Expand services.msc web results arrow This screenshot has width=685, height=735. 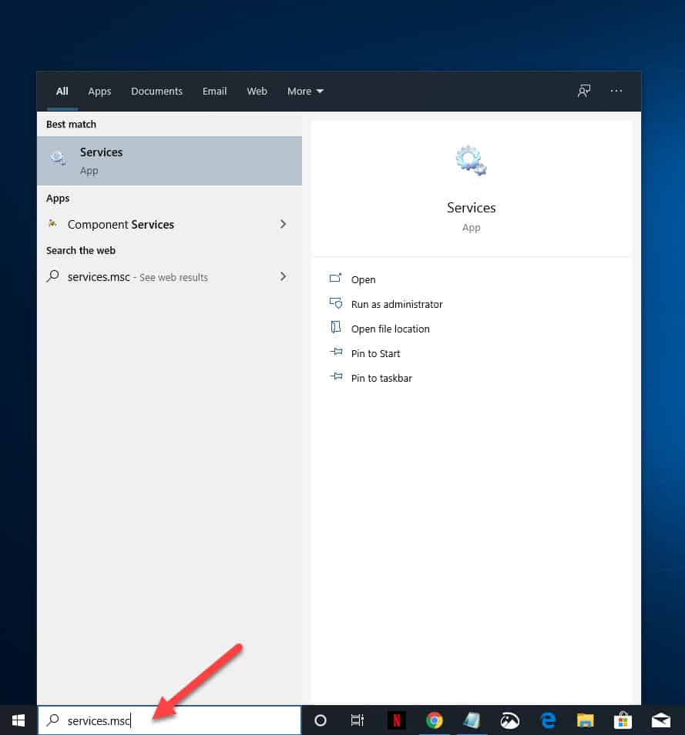tap(283, 276)
